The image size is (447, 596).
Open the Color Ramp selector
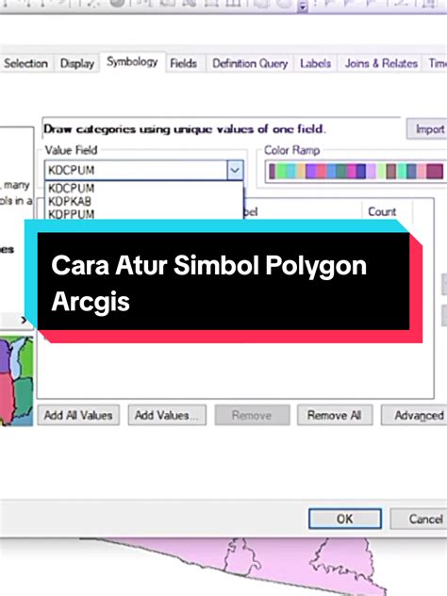pyautogui.click(x=356, y=171)
